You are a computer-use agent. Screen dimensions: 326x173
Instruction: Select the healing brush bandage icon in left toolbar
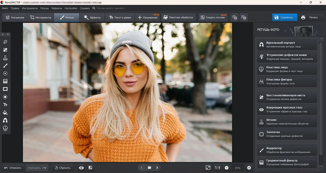5,50
